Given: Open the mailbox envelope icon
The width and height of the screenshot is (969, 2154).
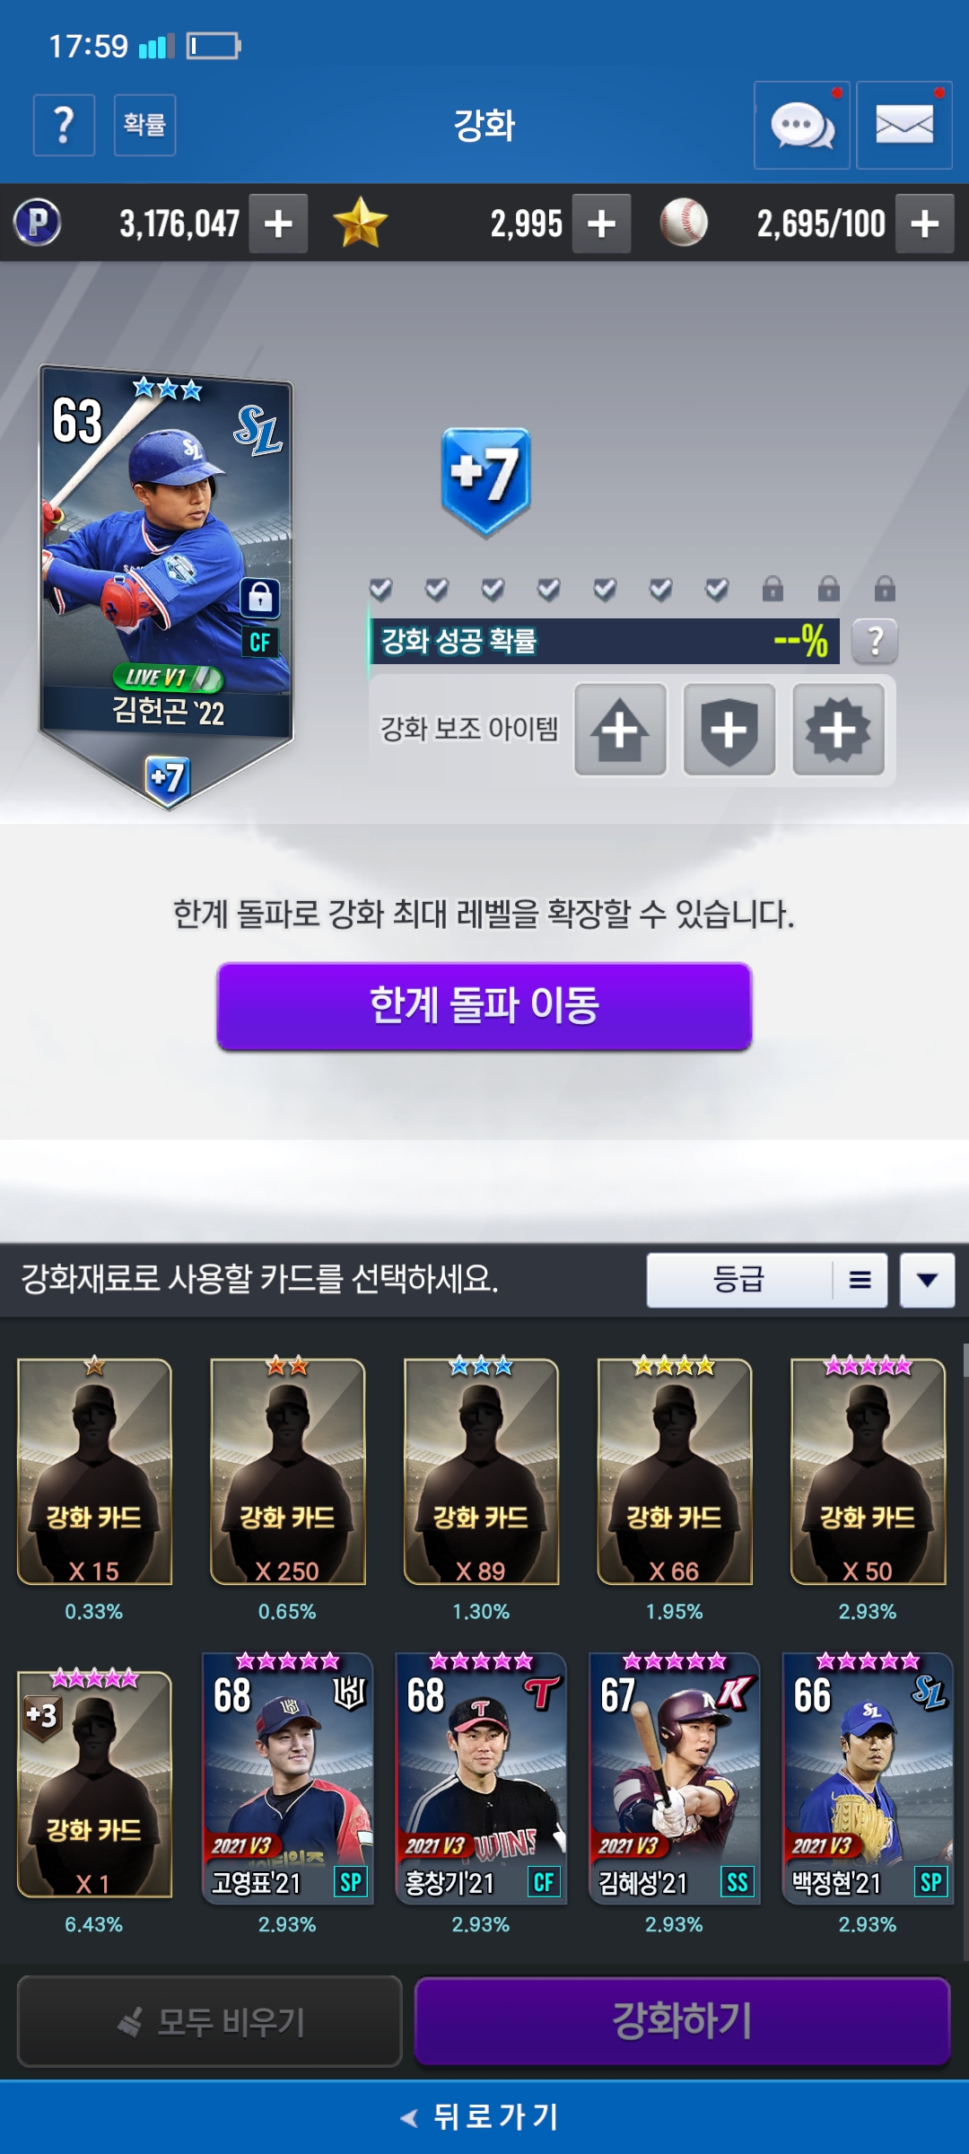Looking at the screenshot, I should pos(904,125).
